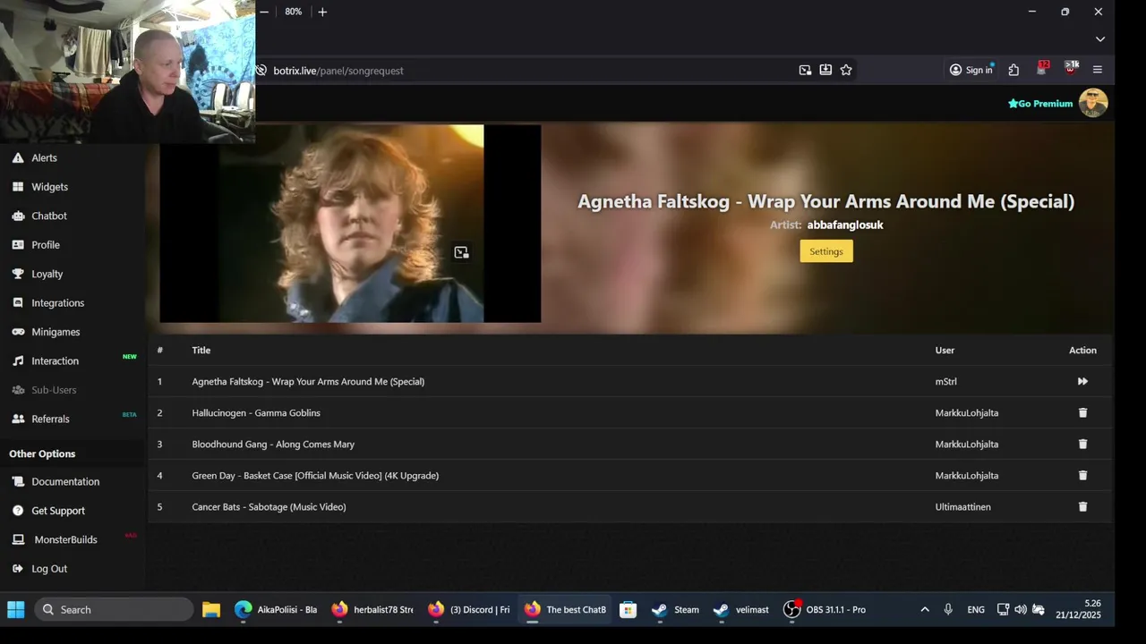Viewport: 1146px width, 644px height.
Task: Click picture-in-picture icon in address bar
Action: click(x=805, y=70)
